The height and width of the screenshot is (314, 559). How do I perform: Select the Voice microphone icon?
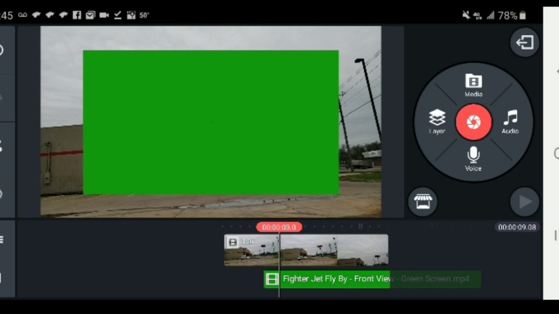pyautogui.click(x=473, y=159)
